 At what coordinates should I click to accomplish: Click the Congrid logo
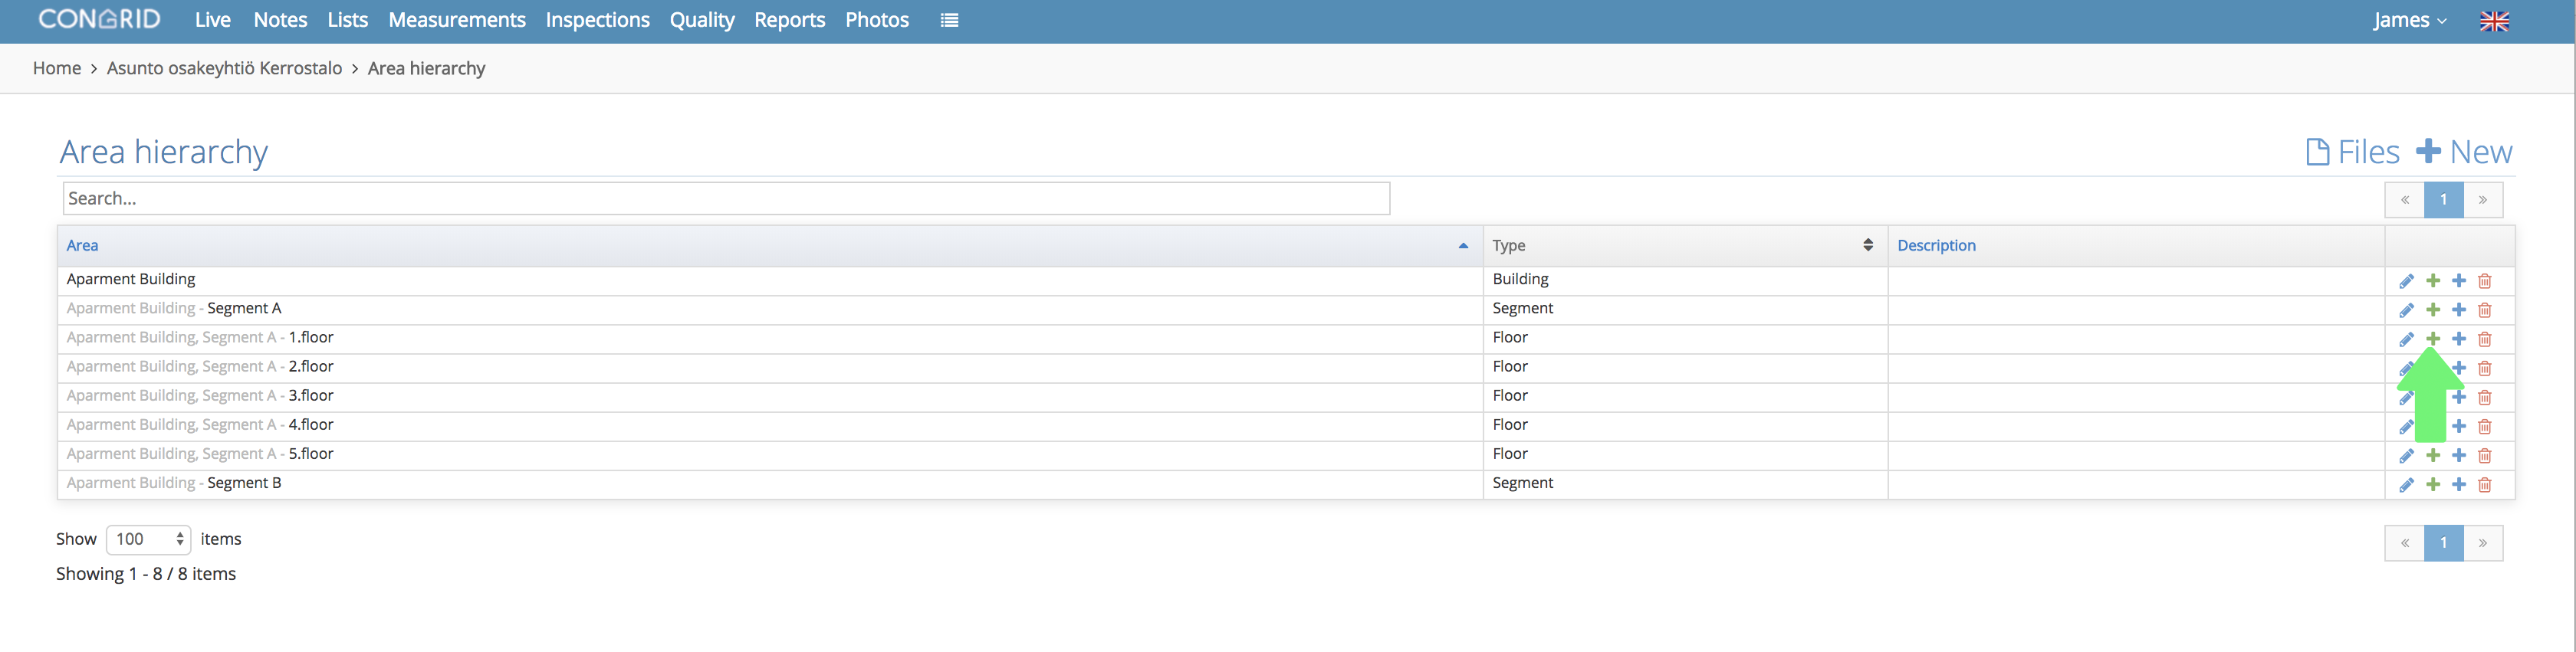coord(99,19)
